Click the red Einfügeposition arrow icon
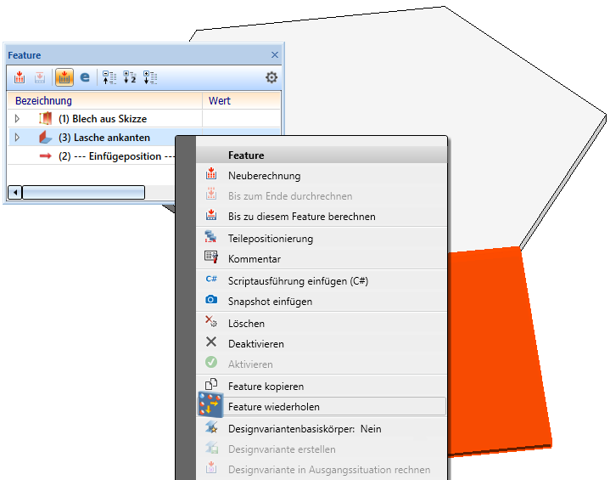This screenshot has width=610, height=480. point(45,155)
